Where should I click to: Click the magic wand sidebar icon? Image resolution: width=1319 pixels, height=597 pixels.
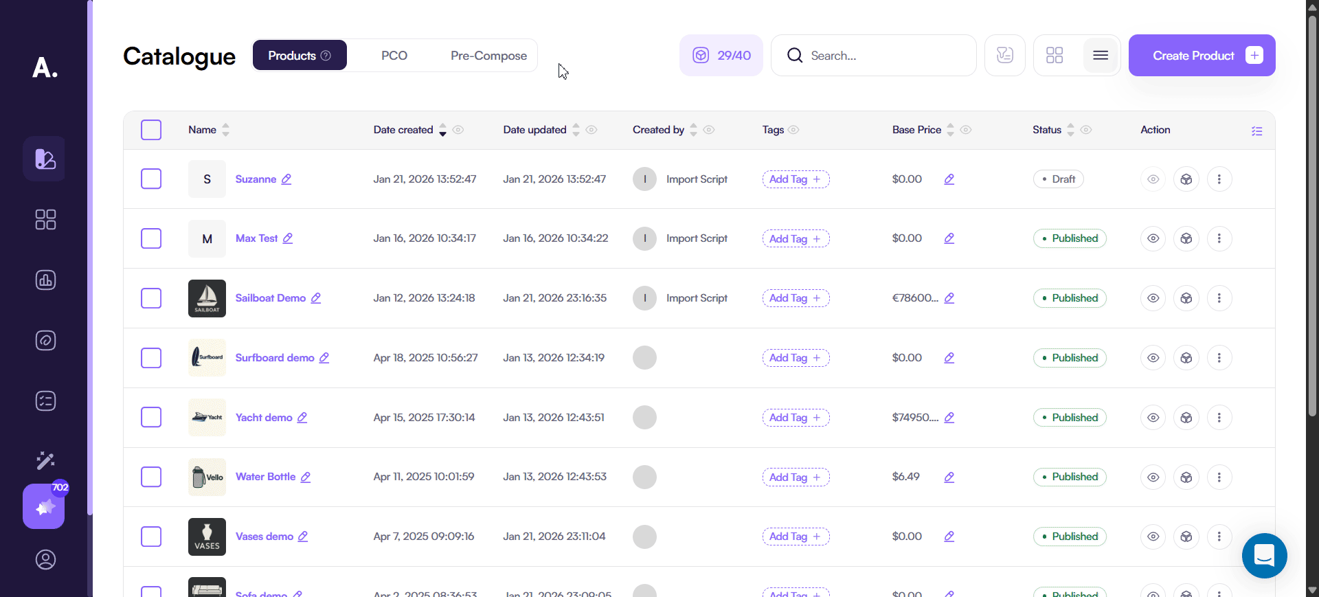pyautogui.click(x=45, y=460)
